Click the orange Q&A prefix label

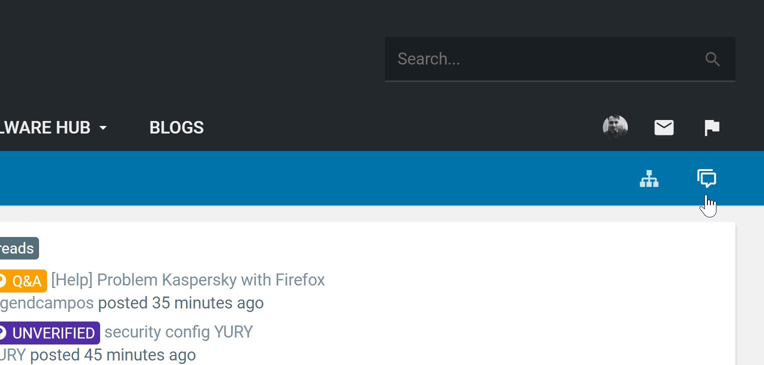pos(26,281)
